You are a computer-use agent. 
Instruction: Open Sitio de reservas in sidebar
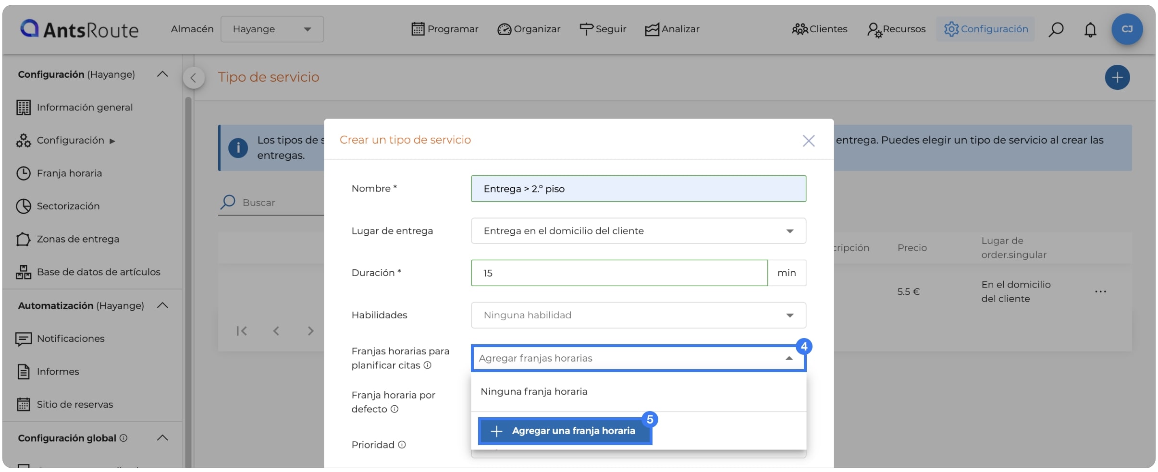pyautogui.click(x=75, y=404)
